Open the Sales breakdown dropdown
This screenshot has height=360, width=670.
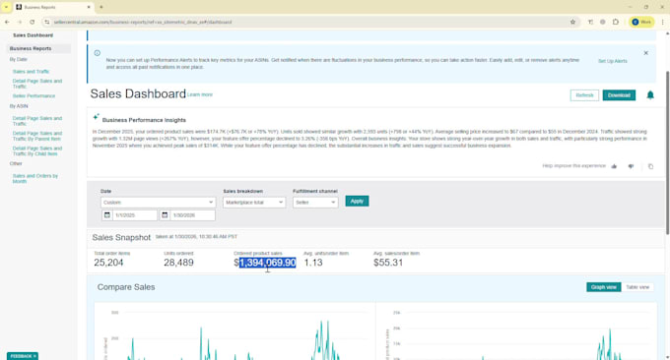click(254, 203)
